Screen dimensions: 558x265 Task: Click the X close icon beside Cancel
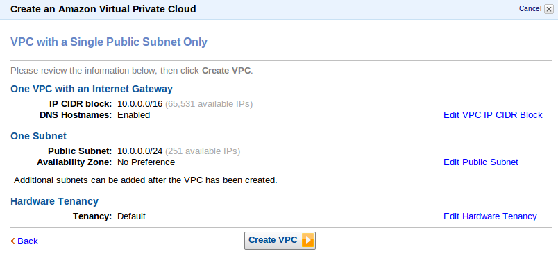click(549, 9)
